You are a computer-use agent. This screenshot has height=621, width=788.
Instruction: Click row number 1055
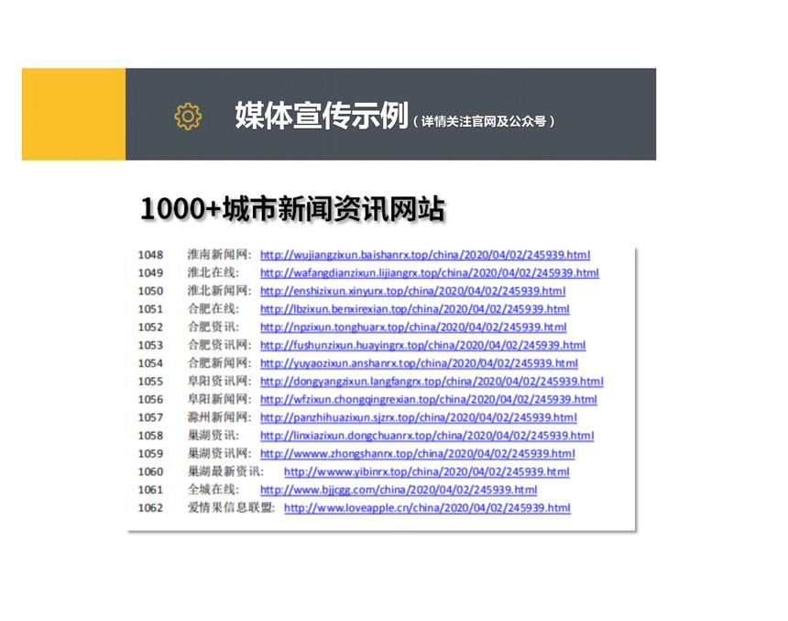tap(151, 382)
